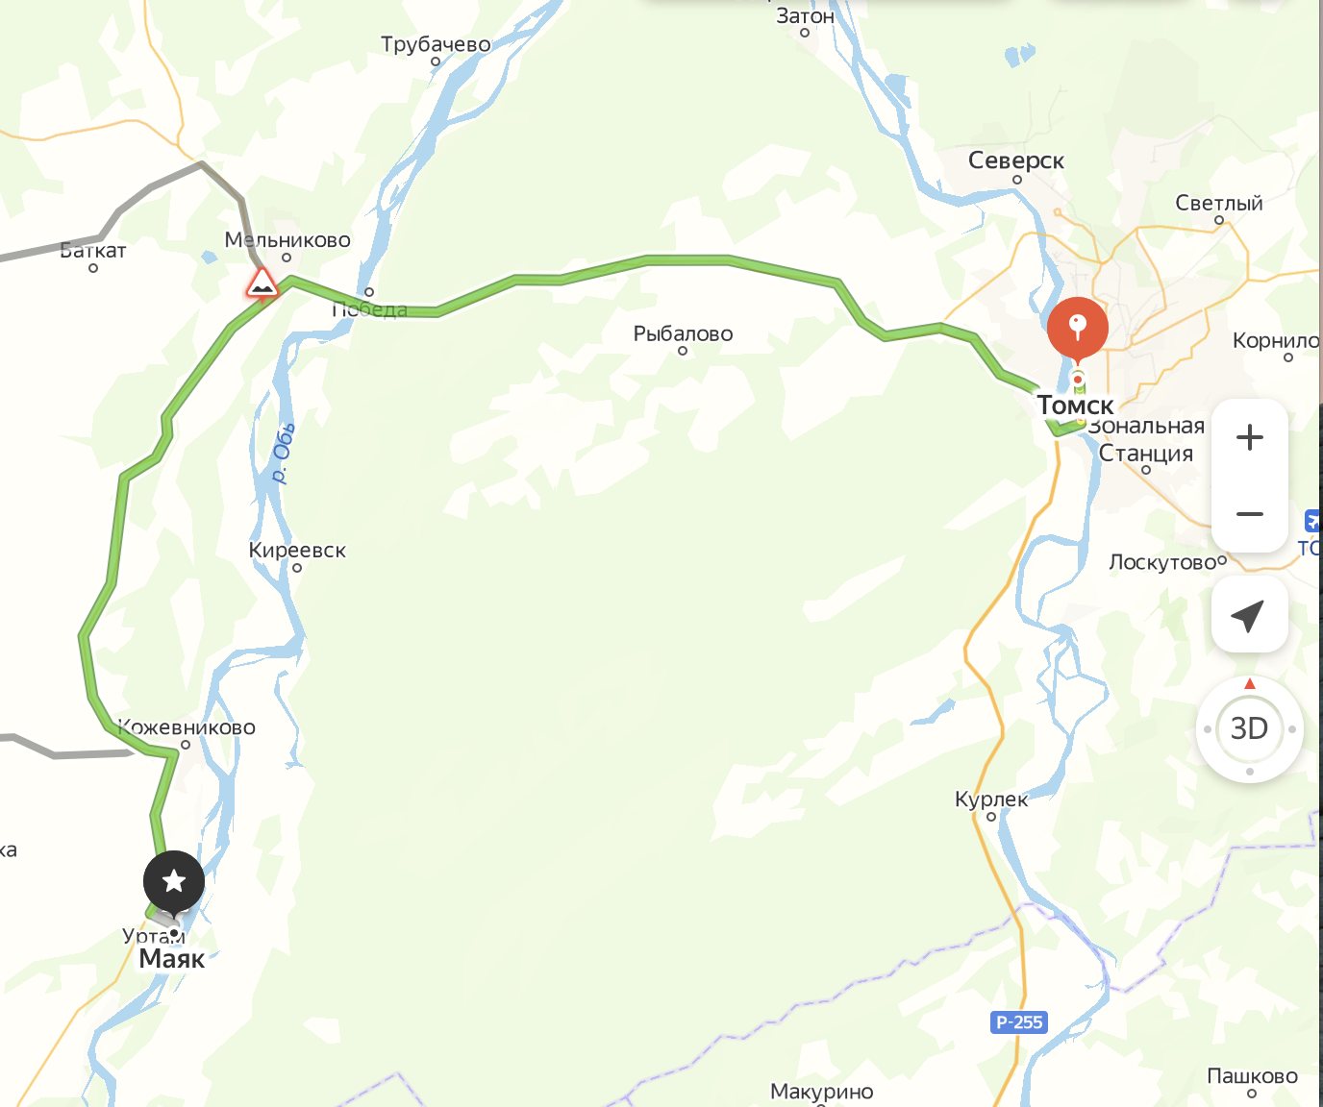
Task: Click the Северск city label
Action: tap(1015, 160)
